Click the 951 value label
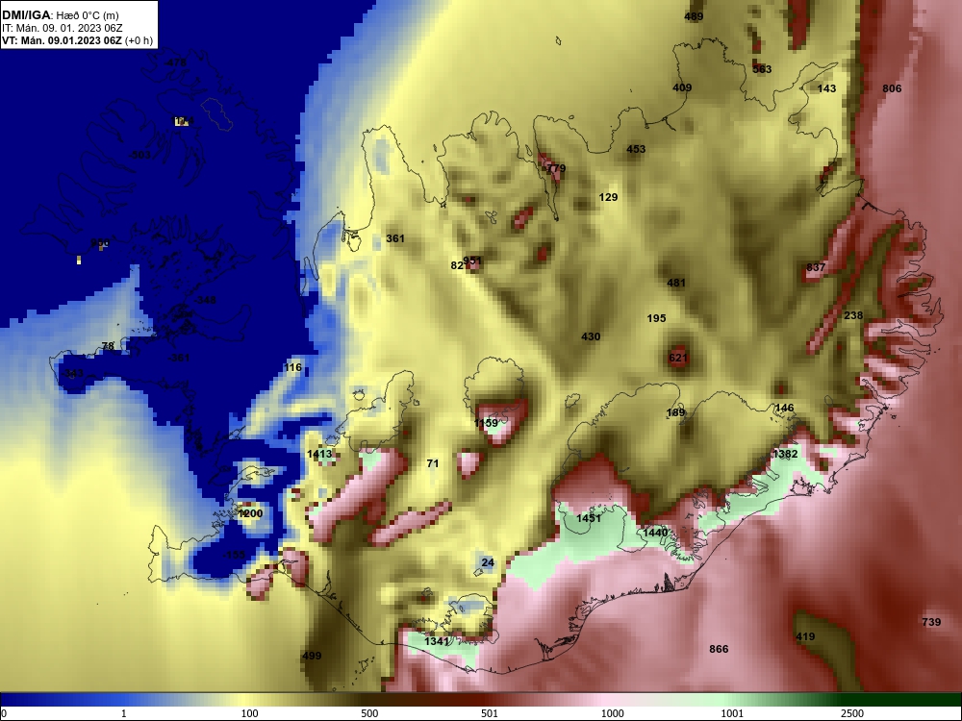Image resolution: width=962 pixels, height=721 pixels. point(472,261)
